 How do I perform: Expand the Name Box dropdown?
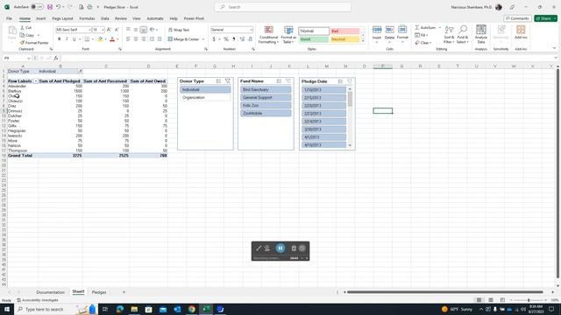29,58
